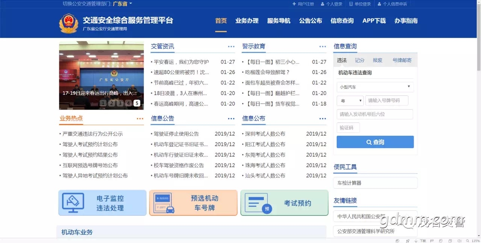481x243 pixels.
Task: Open the 广东省 department switch dropdown
Action: (x=123, y=4)
